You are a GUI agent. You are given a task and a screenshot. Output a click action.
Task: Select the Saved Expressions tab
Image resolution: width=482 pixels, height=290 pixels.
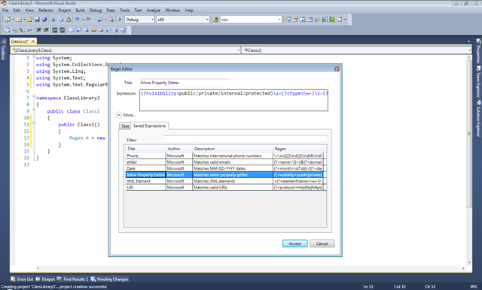point(149,125)
